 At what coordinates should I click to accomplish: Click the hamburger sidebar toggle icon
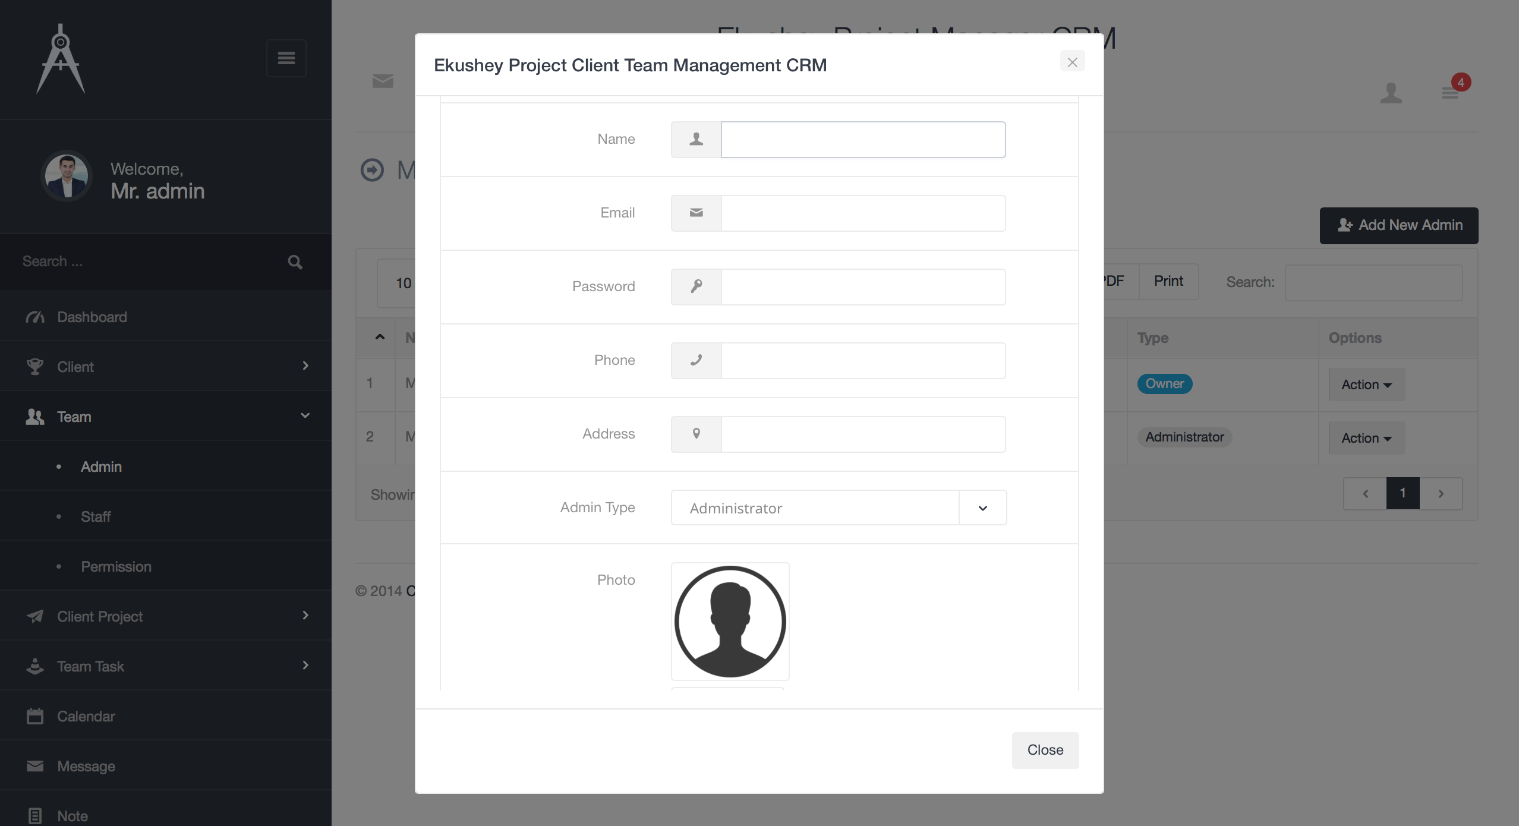coord(286,58)
